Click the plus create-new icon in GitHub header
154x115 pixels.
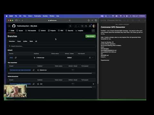[x=76, y=26]
